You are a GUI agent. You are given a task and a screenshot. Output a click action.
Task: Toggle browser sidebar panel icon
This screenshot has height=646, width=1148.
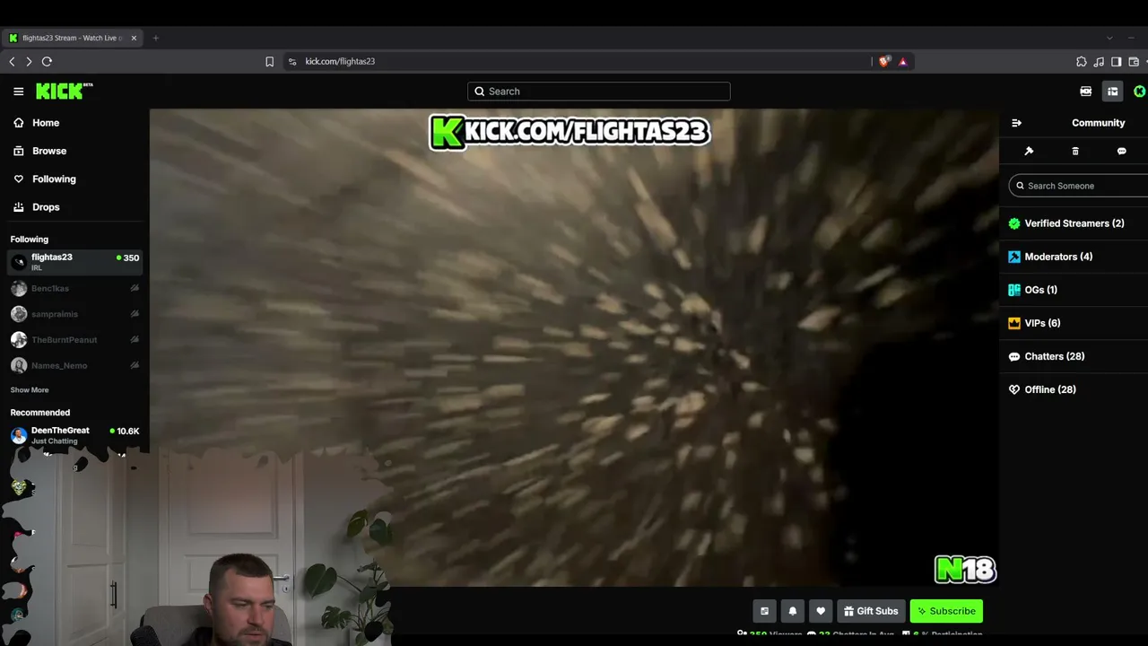click(1117, 62)
